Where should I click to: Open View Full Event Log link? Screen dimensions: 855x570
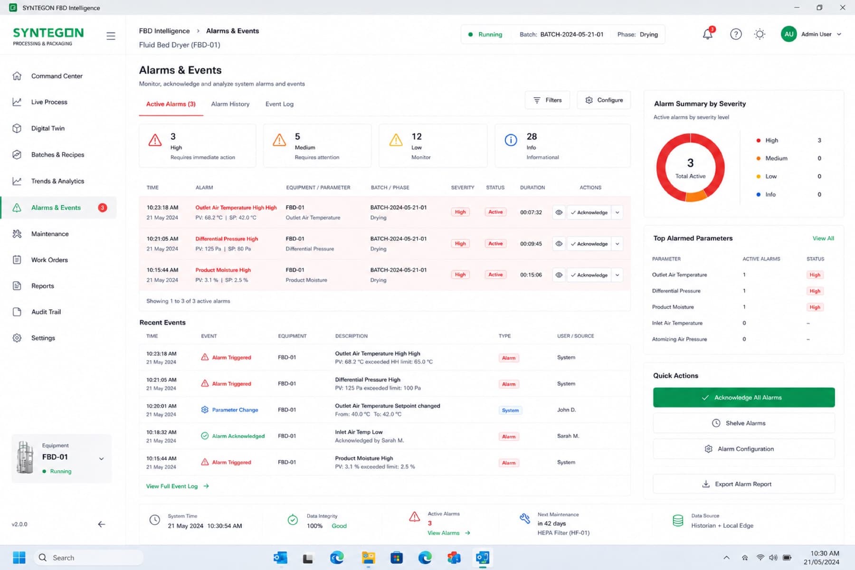click(x=178, y=486)
